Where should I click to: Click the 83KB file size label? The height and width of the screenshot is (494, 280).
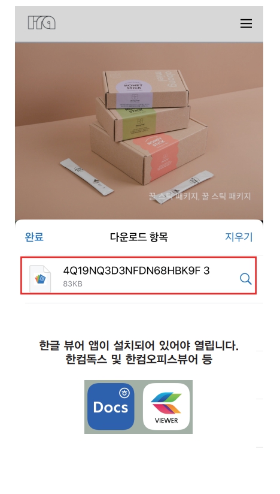72,284
